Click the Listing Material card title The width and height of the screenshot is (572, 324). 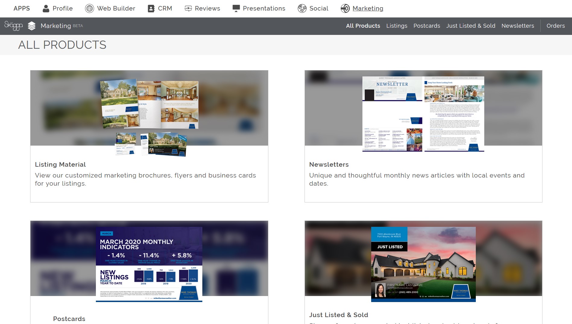point(60,165)
